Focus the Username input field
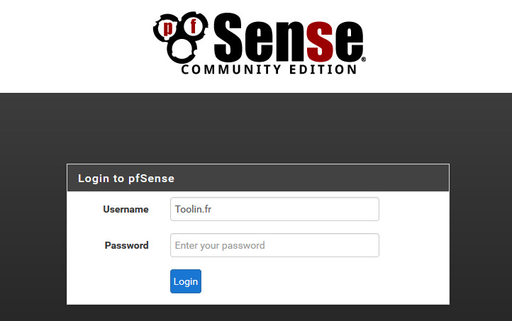The height and width of the screenshot is (321, 512). pos(274,209)
